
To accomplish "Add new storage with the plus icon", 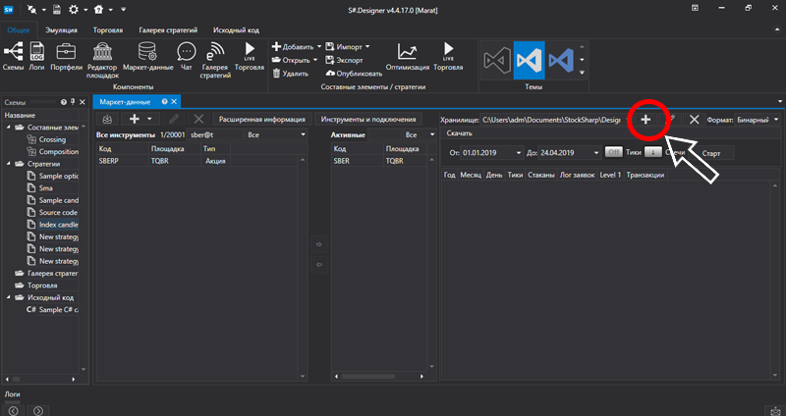I will 646,119.
